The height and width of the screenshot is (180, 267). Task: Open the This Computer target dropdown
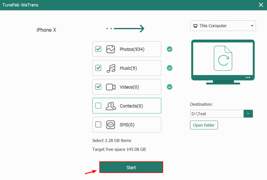click(x=223, y=26)
